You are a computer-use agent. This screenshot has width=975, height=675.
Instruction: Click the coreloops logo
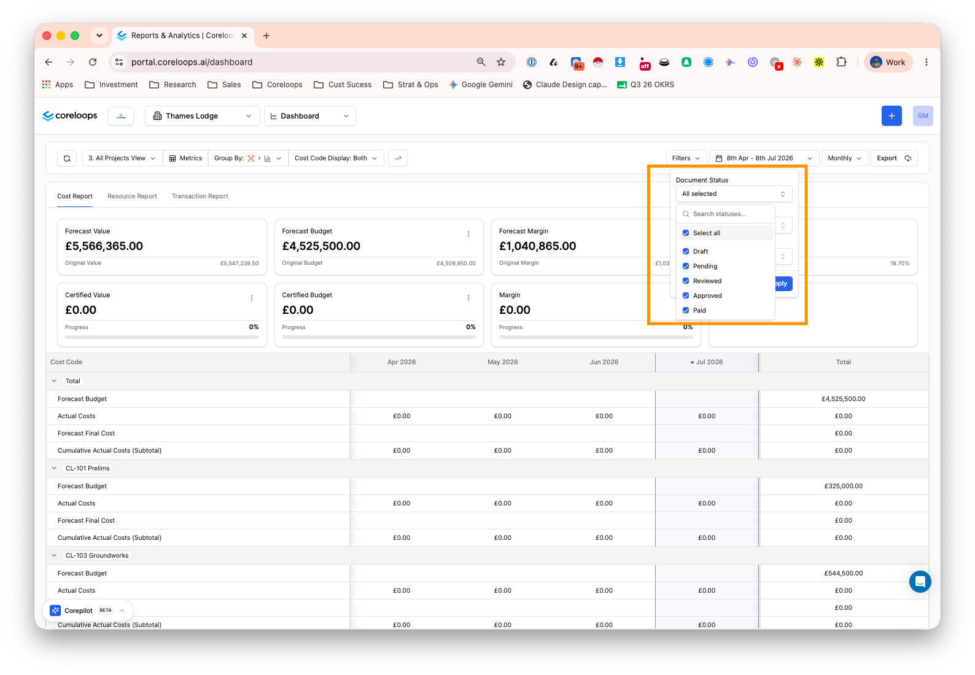[70, 116]
